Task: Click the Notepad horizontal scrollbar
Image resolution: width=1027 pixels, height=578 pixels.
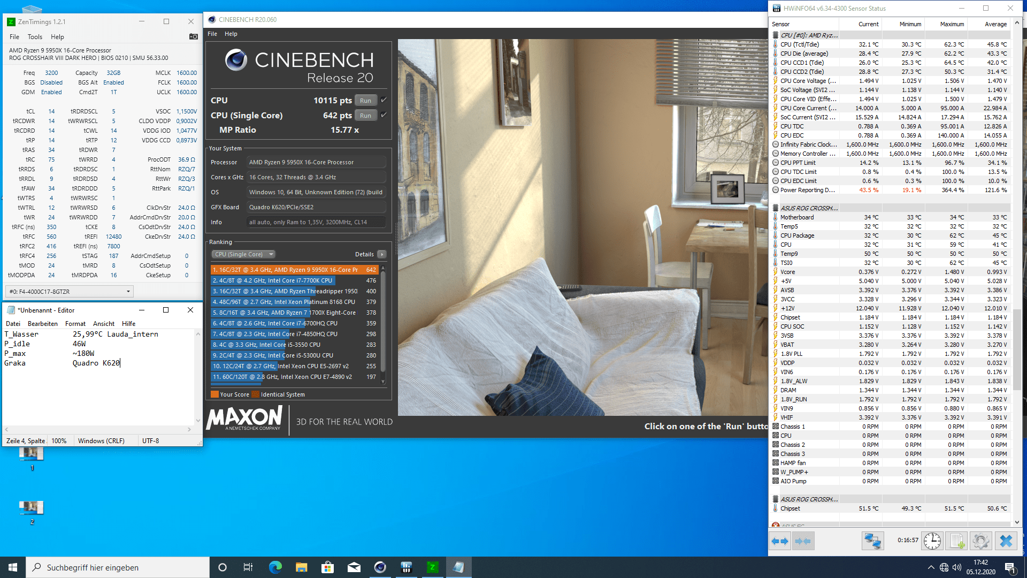Action: pyautogui.click(x=98, y=429)
